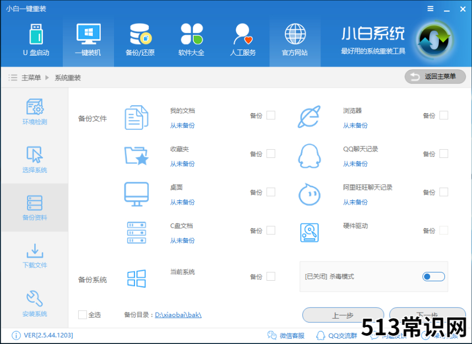472x344 pixels.
Task: Open 备份/还原 section
Action: point(140,40)
